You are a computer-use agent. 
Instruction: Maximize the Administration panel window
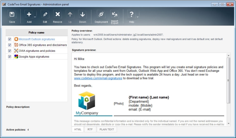(222, 4)
